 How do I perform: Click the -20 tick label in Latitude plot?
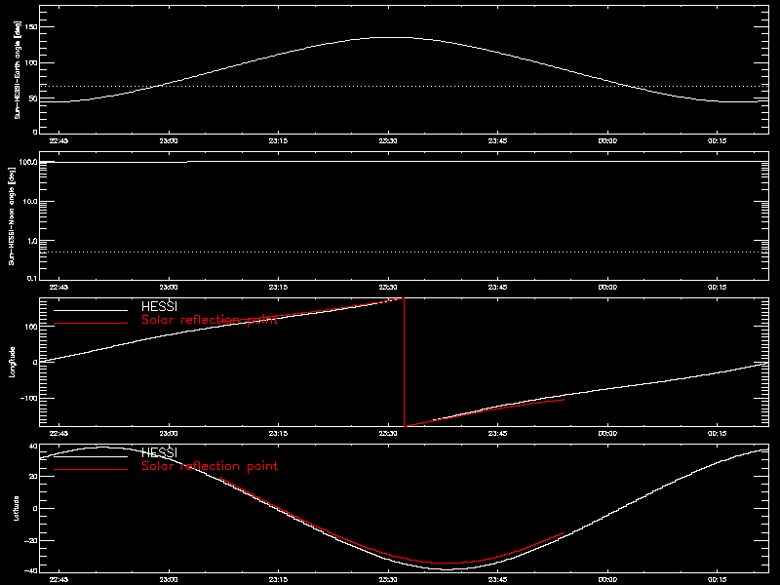pos(30,540)
